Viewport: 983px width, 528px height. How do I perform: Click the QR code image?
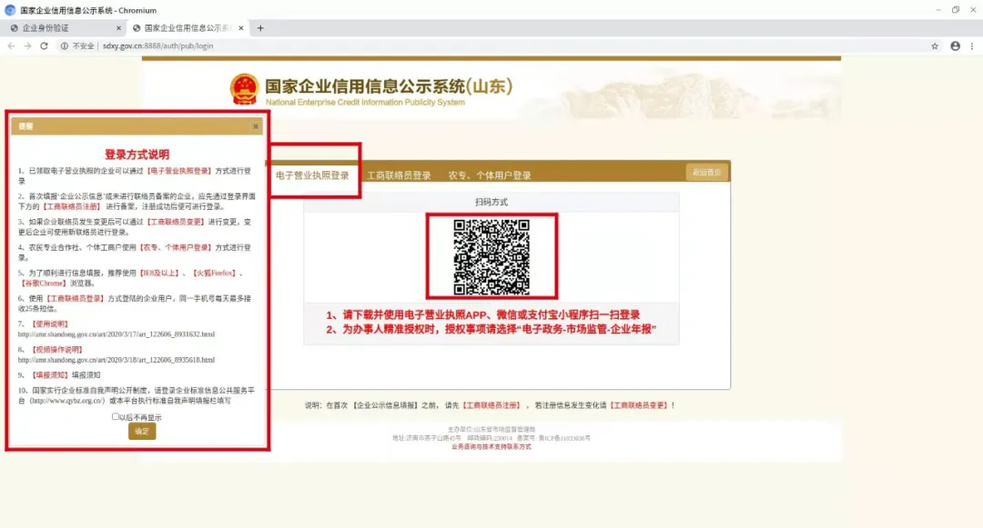(x=491, y=256)
